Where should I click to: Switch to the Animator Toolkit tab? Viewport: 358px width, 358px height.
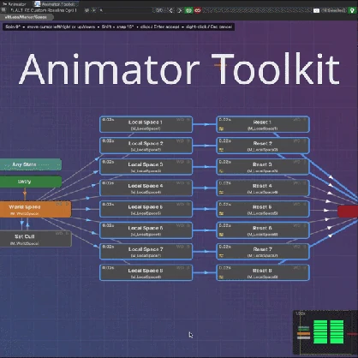[x=56, y=4]
